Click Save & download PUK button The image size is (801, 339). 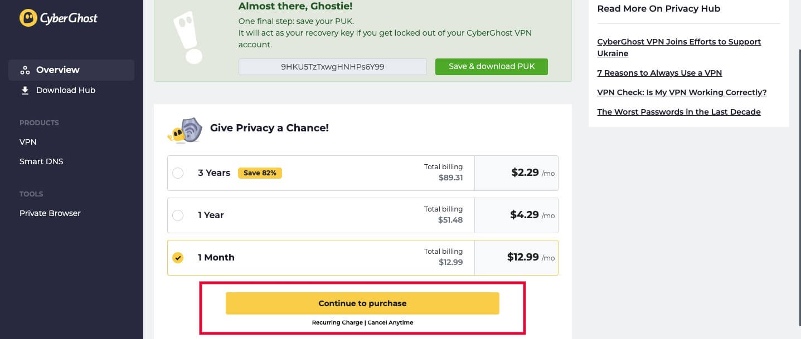(492, 66)
